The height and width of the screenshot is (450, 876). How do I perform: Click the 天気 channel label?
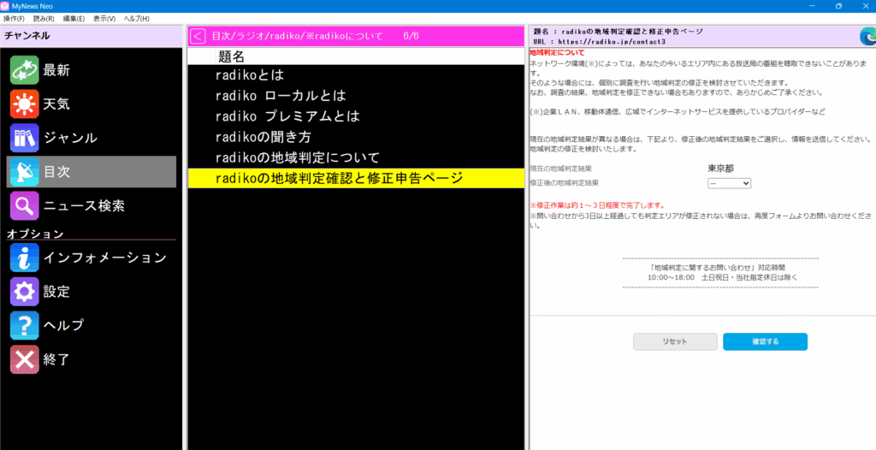click(56, 104)
